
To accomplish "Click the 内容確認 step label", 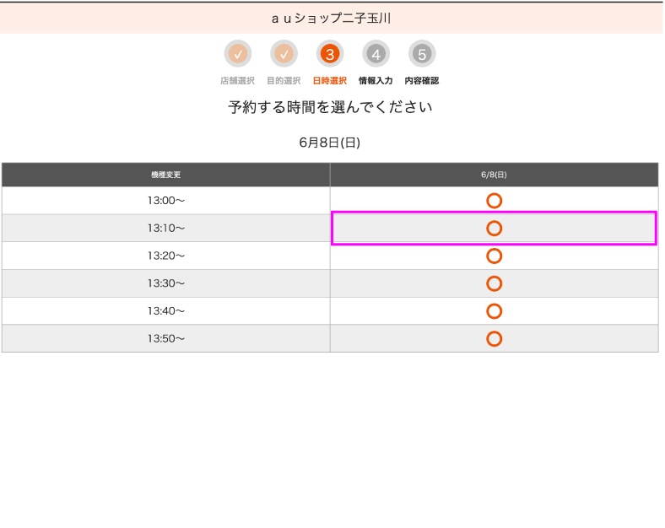I will click(422, 80).
